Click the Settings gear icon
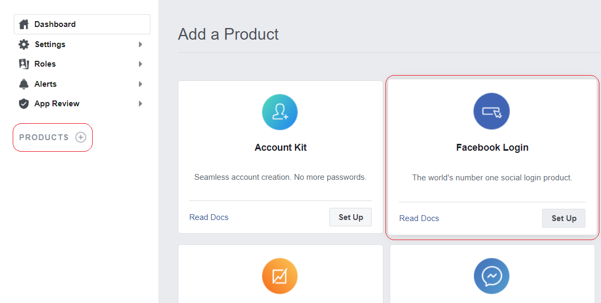The height and width of the screenshot is (303, 601). (24, 44)
